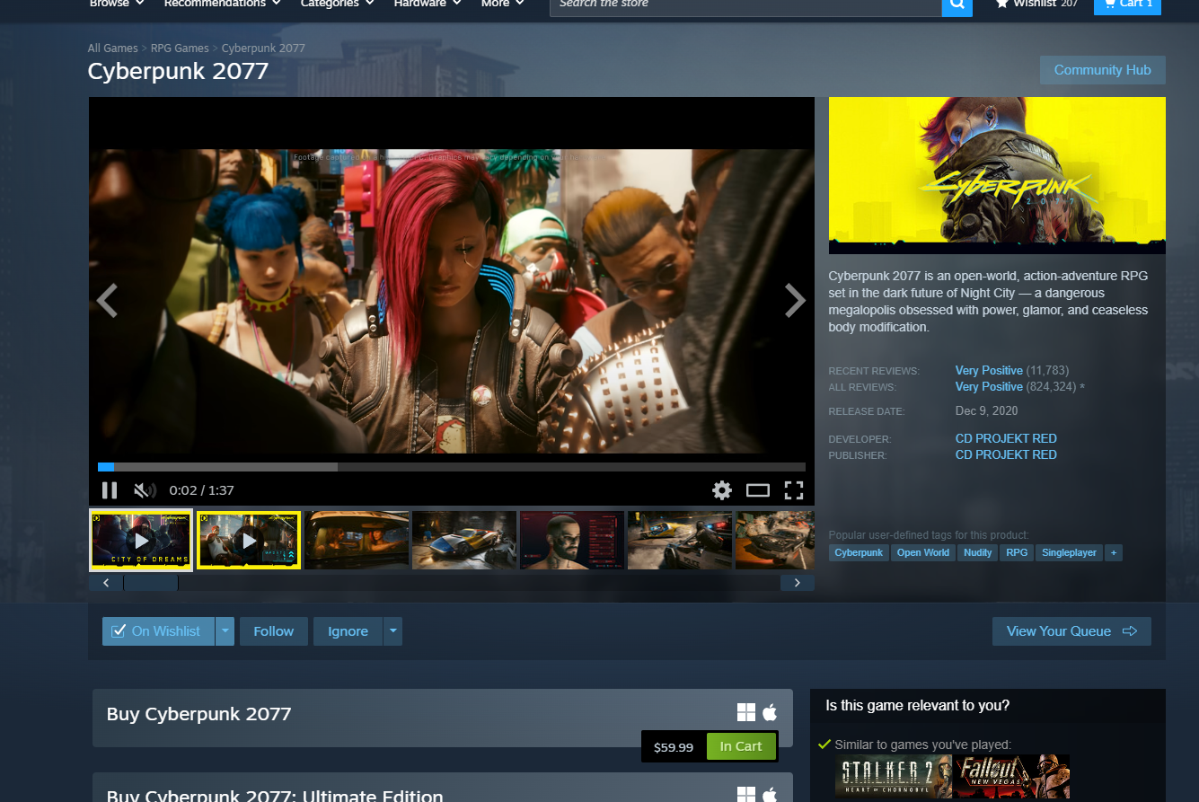This screenshot has width=1199, height=802.
Task: Open the Browse menu
Action: click(116, 4)
